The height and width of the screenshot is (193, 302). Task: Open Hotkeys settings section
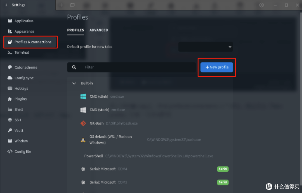click(x=21, y=88)
